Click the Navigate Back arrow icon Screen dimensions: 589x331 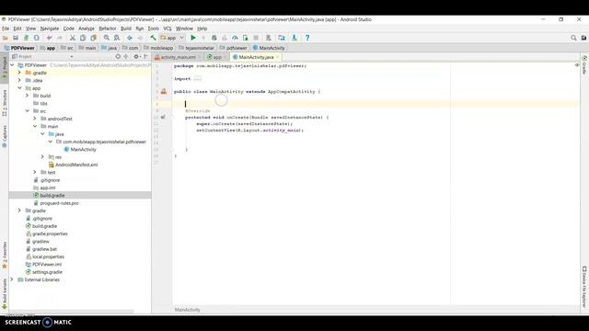point(130,38)
